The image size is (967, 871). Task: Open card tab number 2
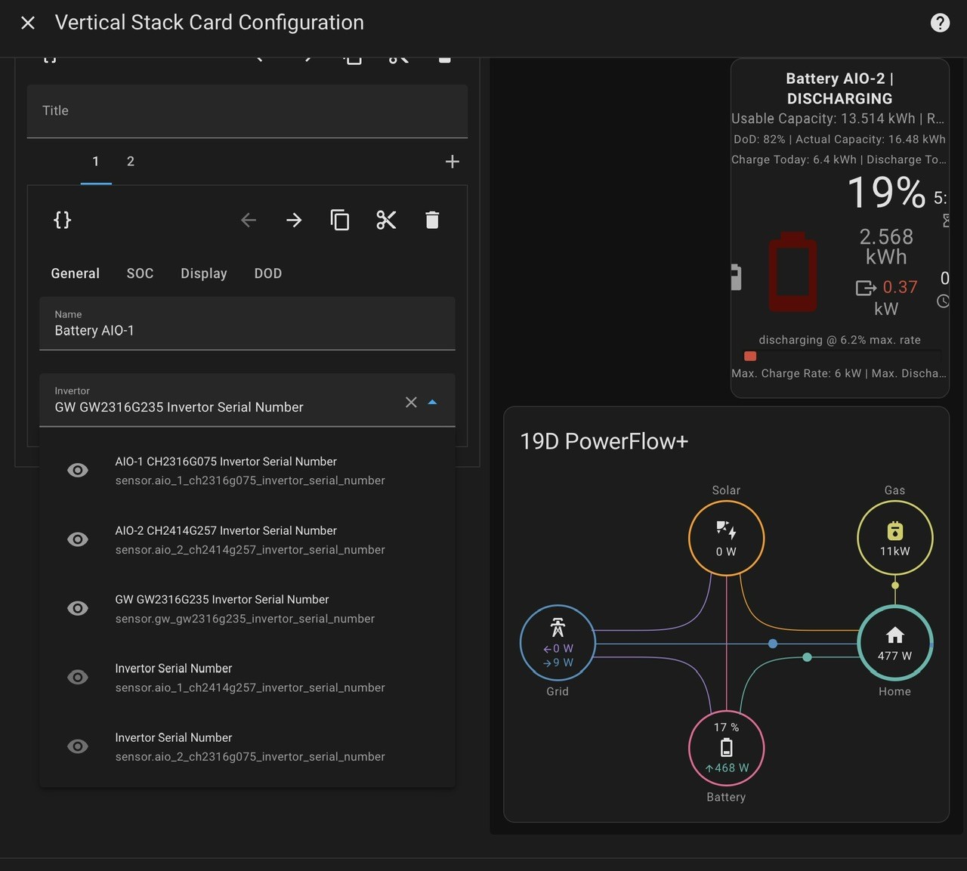pos(131,161)
